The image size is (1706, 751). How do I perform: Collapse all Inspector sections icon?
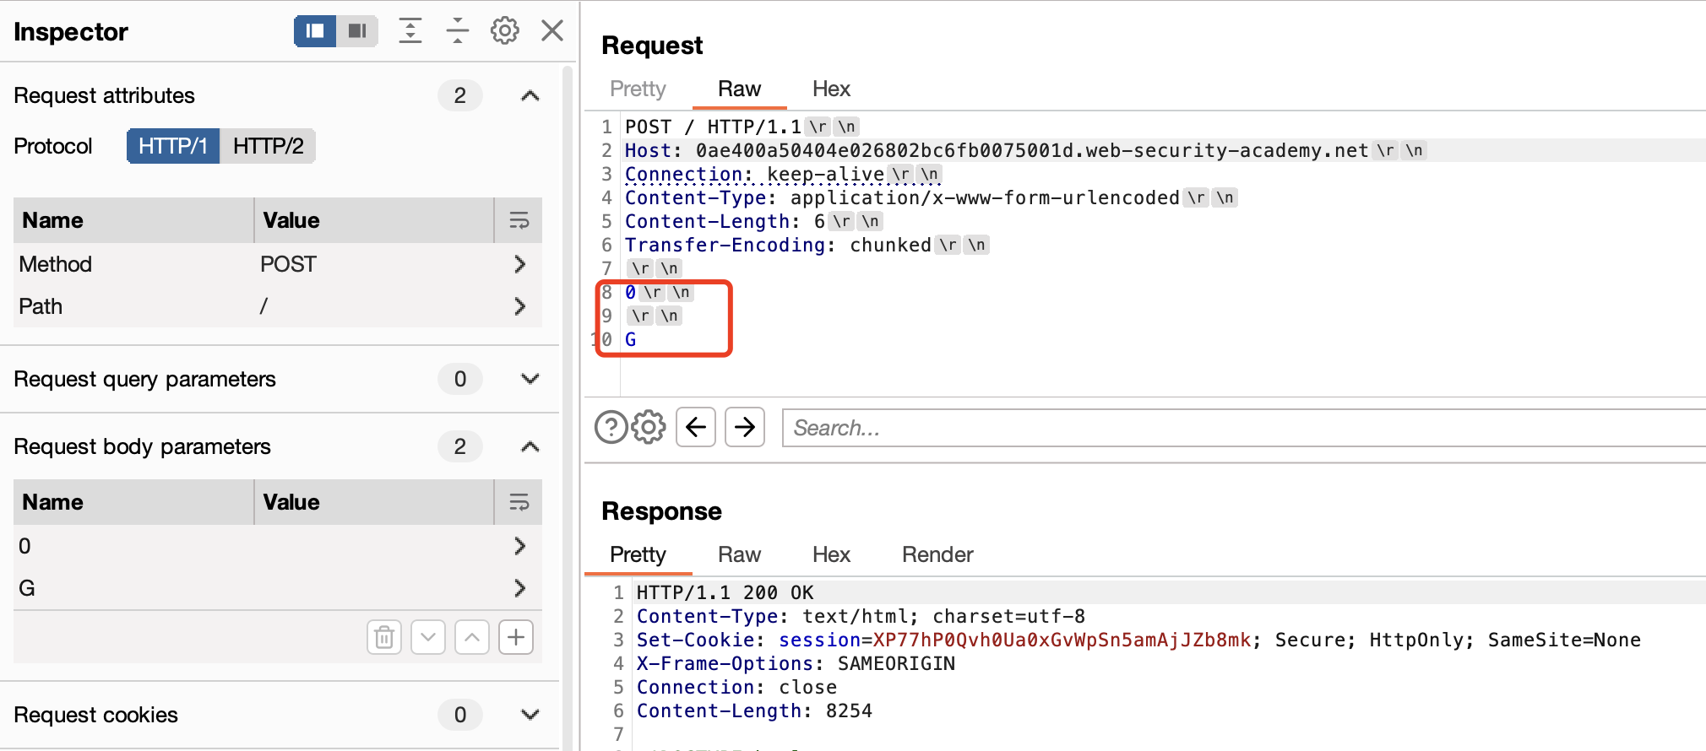[457, 31]
